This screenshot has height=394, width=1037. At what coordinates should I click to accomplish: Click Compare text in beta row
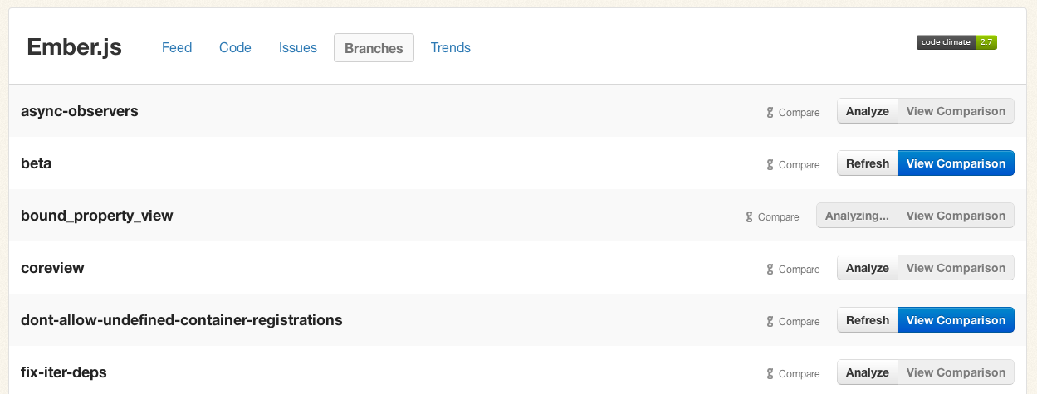(799, 165)
